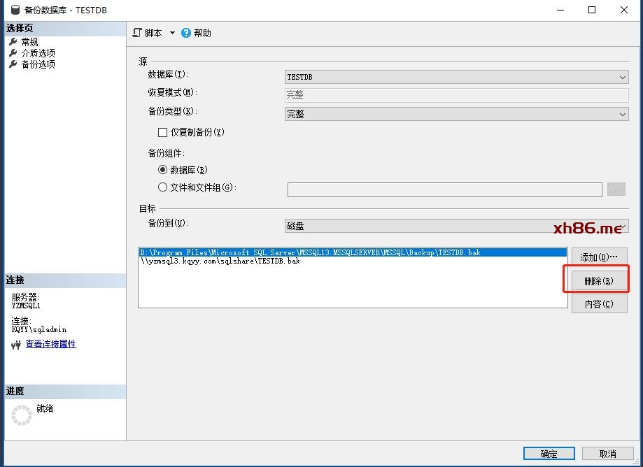The image size is (643, 467).
Task: Select the 常规 page wrench icon
Action: (13, 42)
